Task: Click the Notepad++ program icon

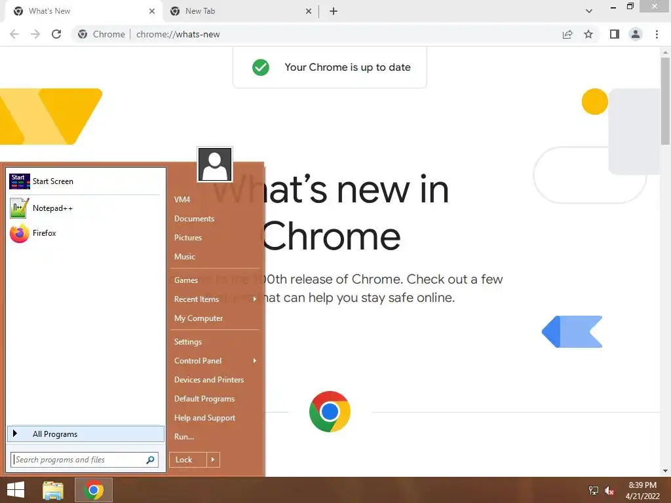Action: click(19, 208)
